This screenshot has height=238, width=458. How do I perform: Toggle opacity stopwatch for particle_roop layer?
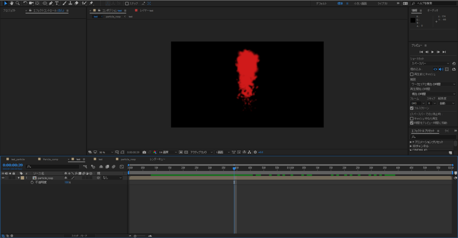[x=32, y=182]
